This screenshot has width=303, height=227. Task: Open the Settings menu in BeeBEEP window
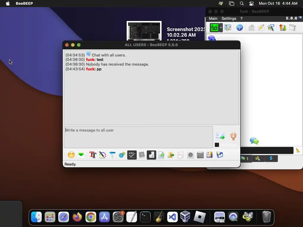click(229, 18)
